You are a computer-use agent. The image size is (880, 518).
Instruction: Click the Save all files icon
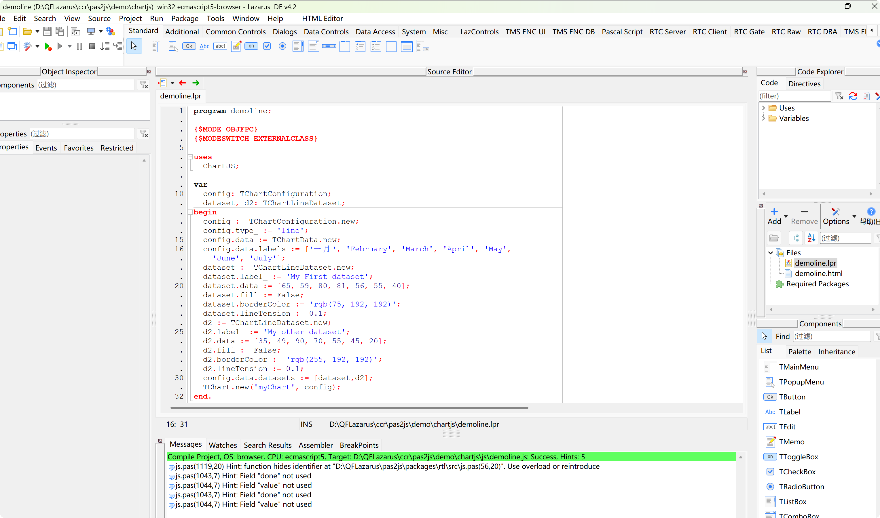tap(60, 31)
